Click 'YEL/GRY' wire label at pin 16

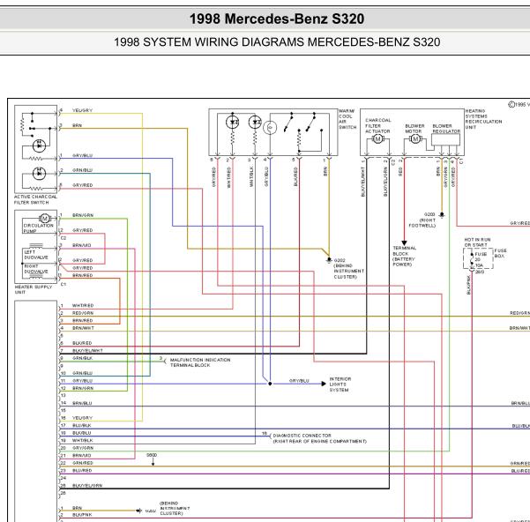(x=82, y=418)
